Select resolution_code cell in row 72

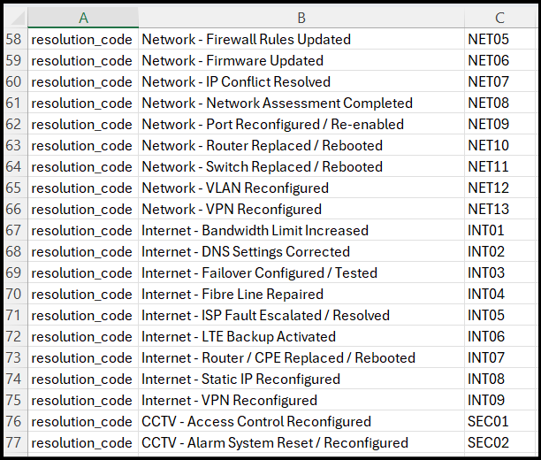(x=83, y=336)
